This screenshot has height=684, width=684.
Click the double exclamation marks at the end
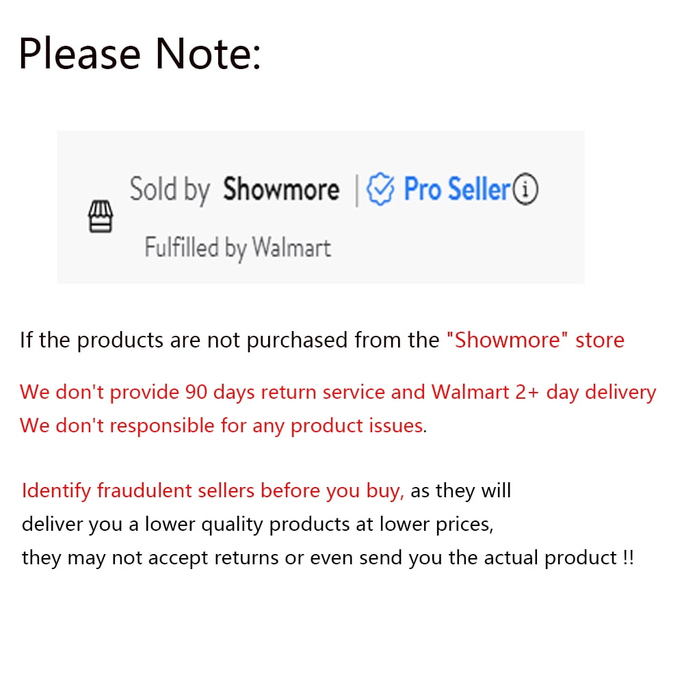coord(629,558)
